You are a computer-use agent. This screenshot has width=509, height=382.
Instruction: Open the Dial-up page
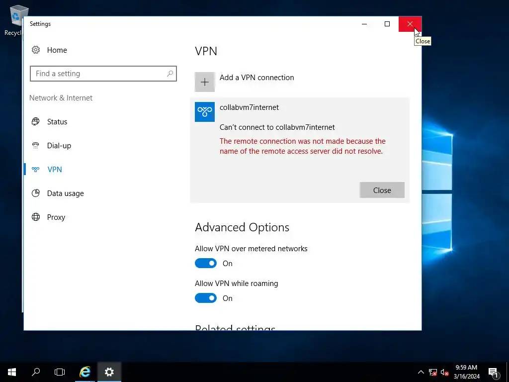coord(59,146)
